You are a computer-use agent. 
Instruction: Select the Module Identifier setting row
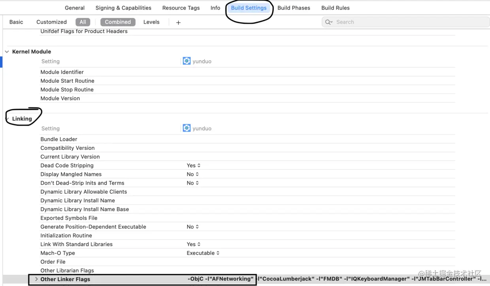[247, 72]
